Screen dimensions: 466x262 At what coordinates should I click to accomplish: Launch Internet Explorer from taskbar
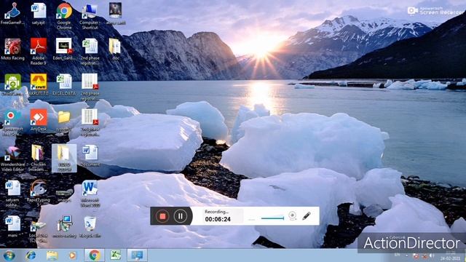click(31, 255)
